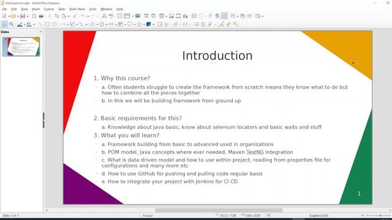Open Undo history dropdown arrow

[x=88, y=16]
